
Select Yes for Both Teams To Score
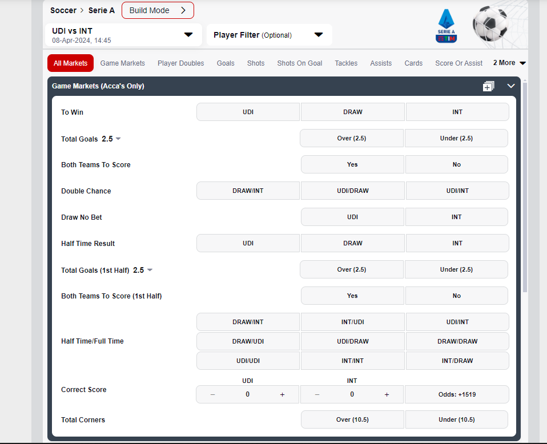352,164
